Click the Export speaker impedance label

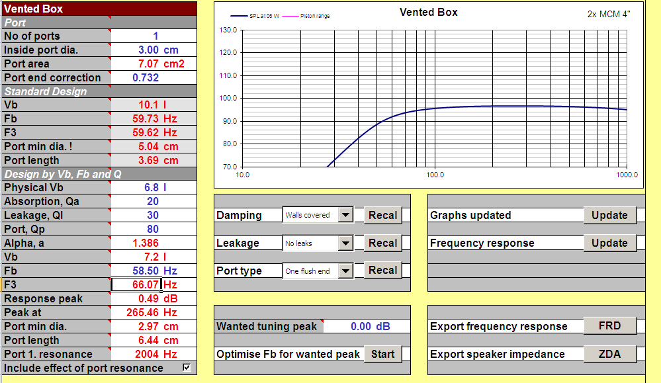pos(498,354)
